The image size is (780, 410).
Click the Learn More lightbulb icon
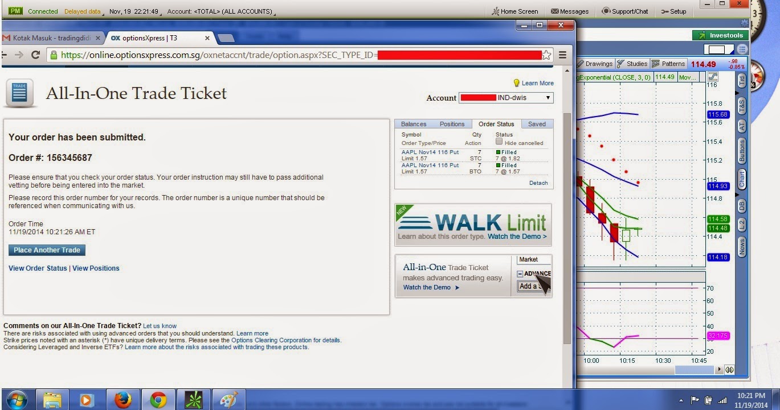tap(517, 83)
